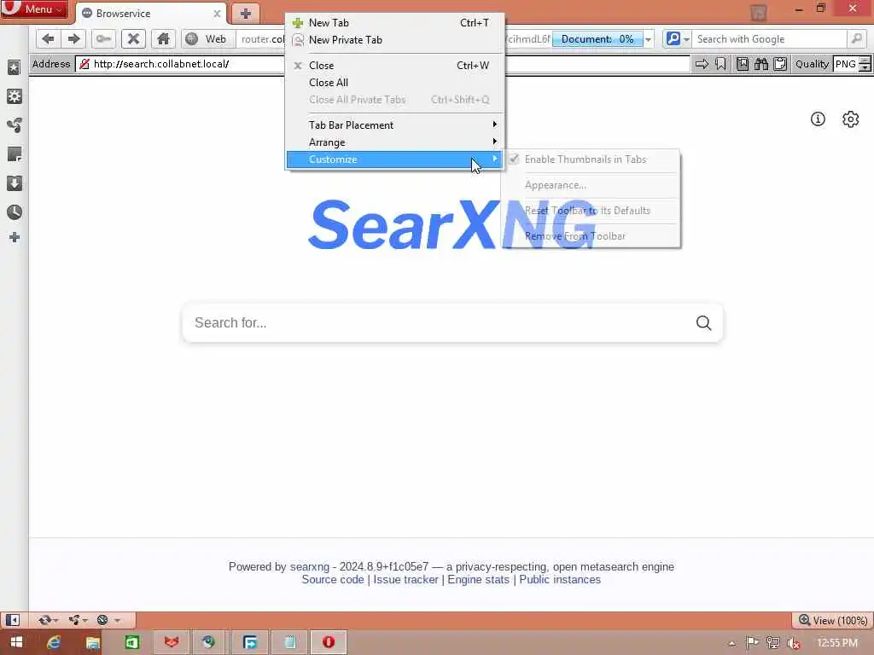Adjust the Quality PNG stepper arrows

[865, 64]
